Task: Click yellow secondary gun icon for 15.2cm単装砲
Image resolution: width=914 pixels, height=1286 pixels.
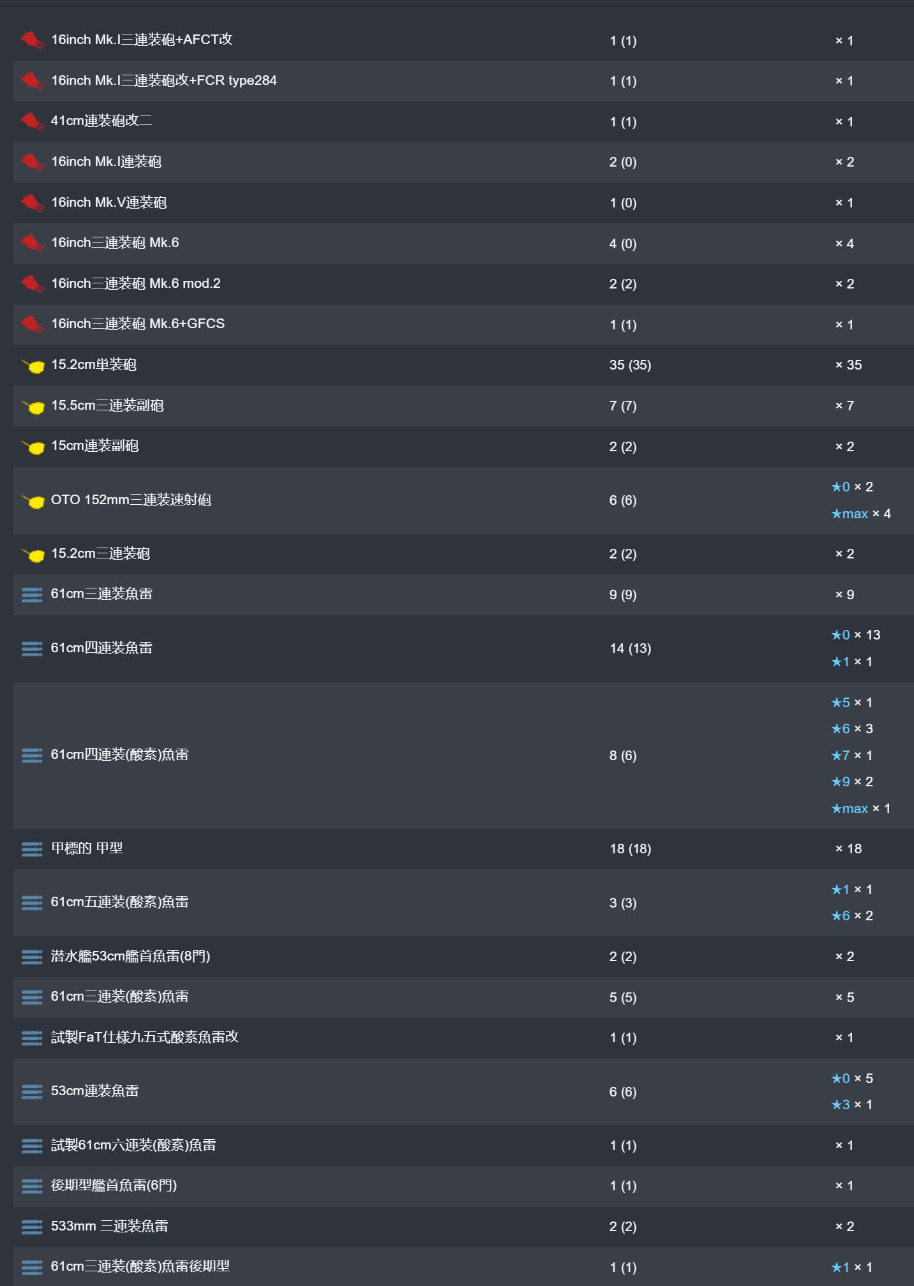Action: pos(33,366)
